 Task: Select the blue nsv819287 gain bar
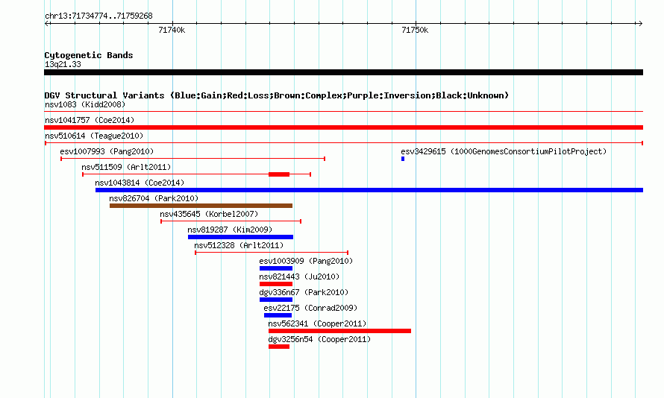point(240,237)
